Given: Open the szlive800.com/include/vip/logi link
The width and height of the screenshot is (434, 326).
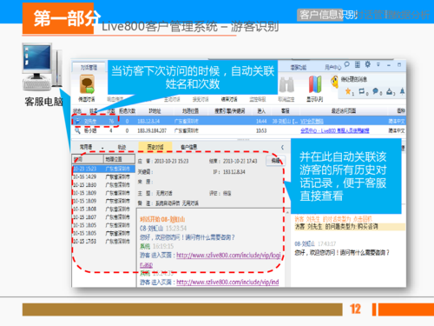Looking at the screenshot, I should click(228, 256).
